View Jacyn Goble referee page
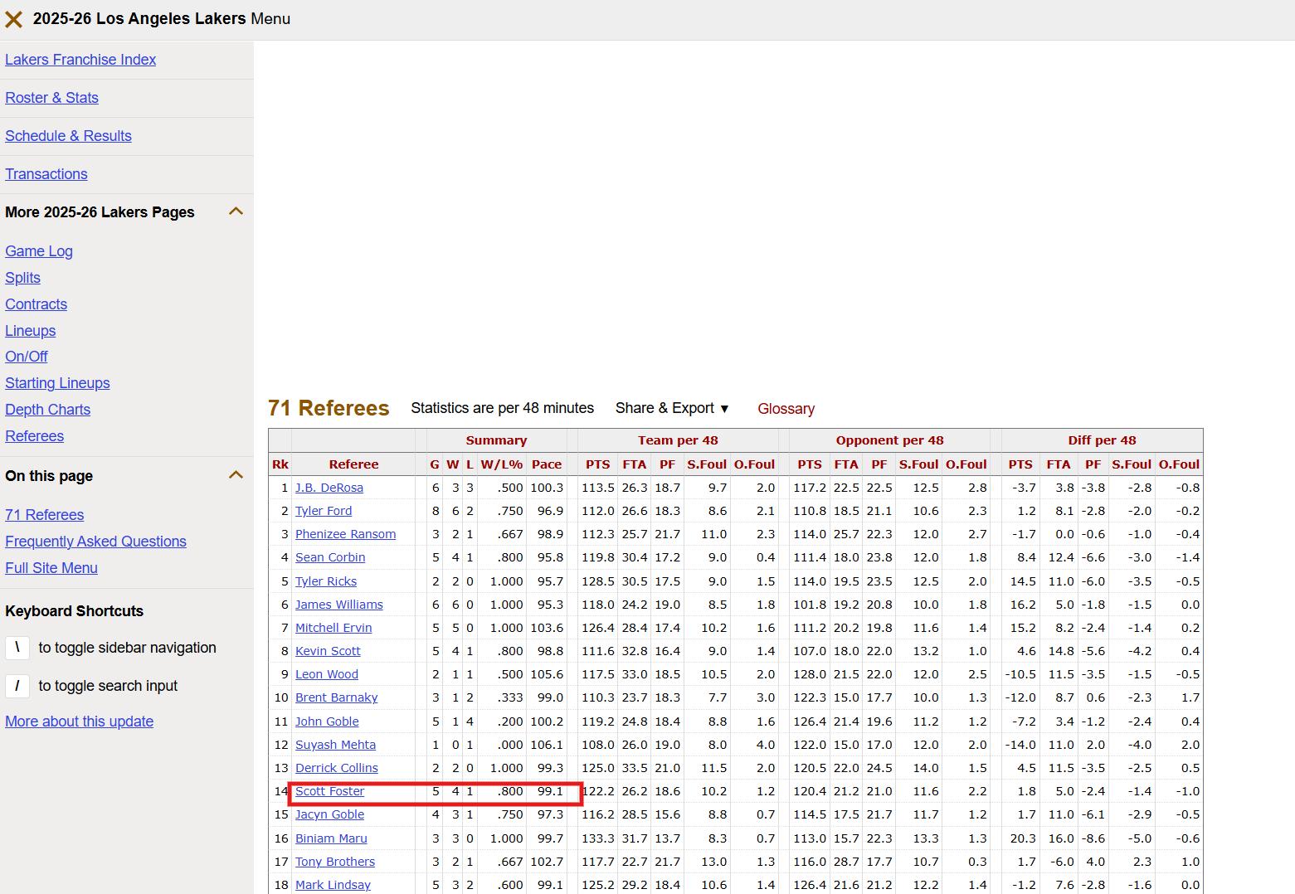This screenshot has height=894, width=1295. (329, 814)
